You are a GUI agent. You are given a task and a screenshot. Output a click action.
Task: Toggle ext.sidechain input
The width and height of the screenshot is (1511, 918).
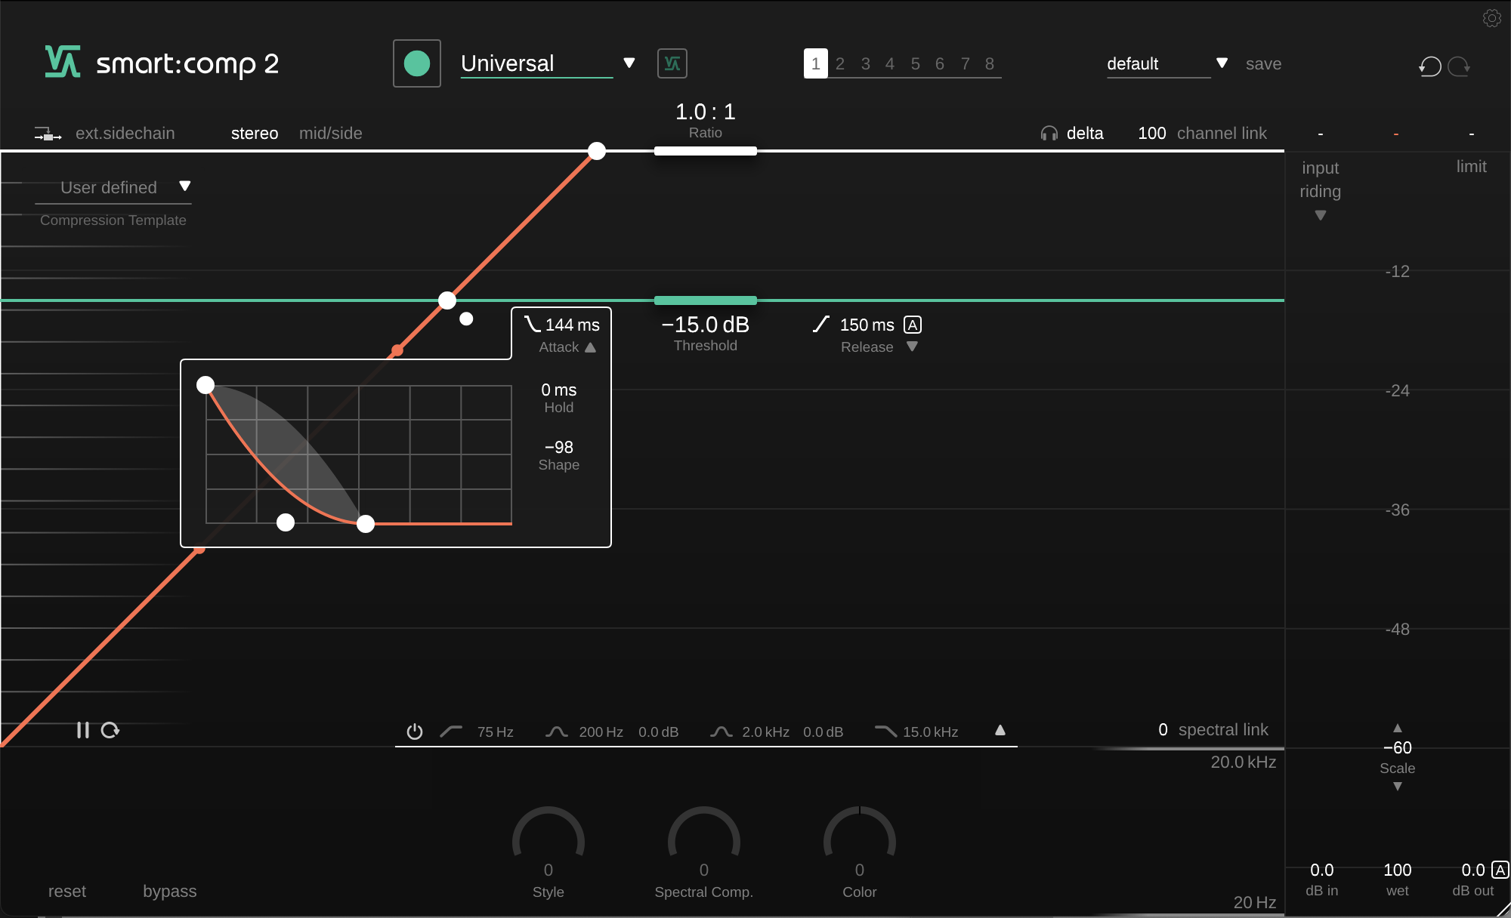pos(106,134)
